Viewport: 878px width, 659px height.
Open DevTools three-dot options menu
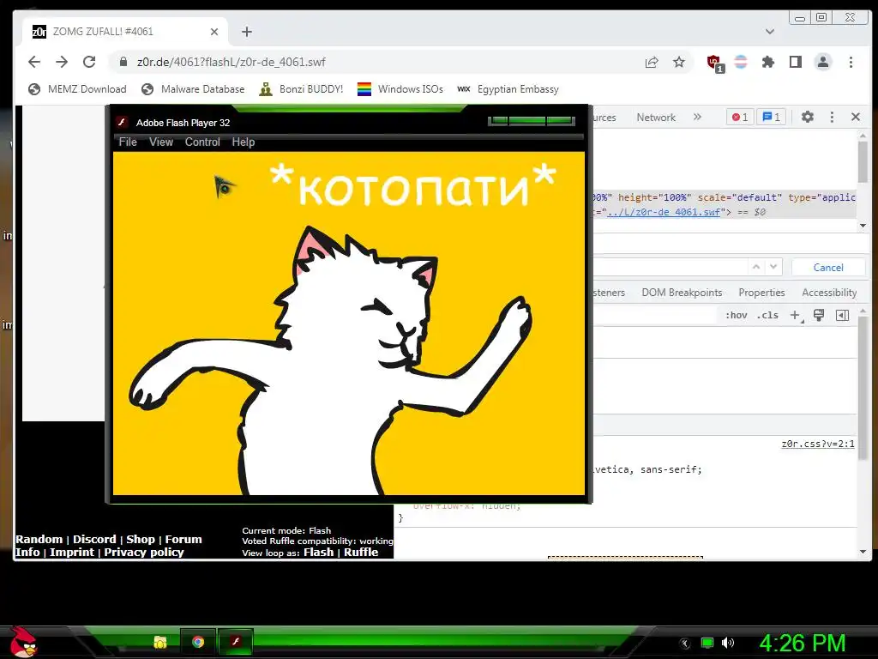(x=832, y=117)
